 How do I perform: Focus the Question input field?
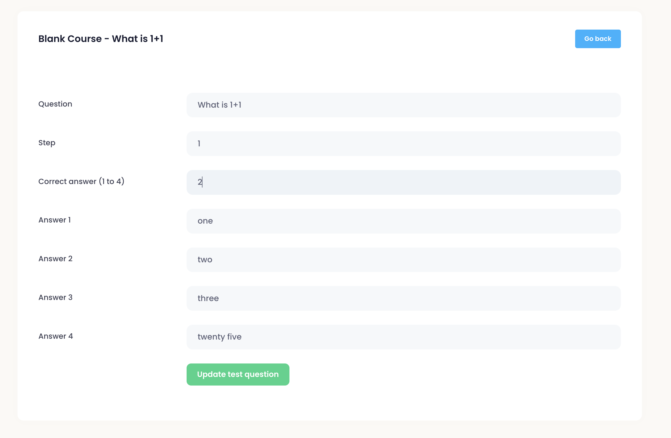[403, 105]
